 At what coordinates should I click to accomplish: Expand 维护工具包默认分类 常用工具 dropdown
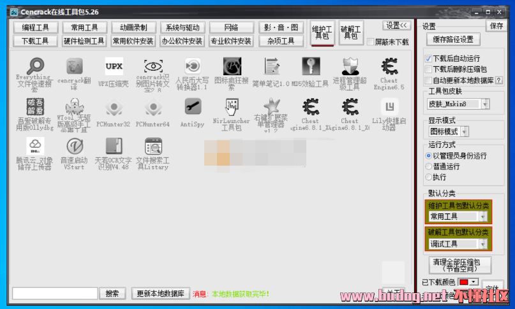point(482,217)
